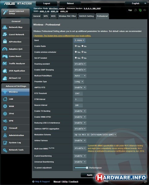Click the Help & Support question icon

[x=33, y=182]
